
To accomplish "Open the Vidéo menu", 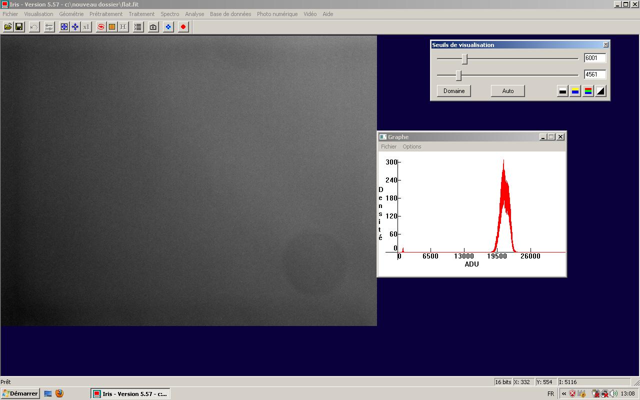I will 310,14.
